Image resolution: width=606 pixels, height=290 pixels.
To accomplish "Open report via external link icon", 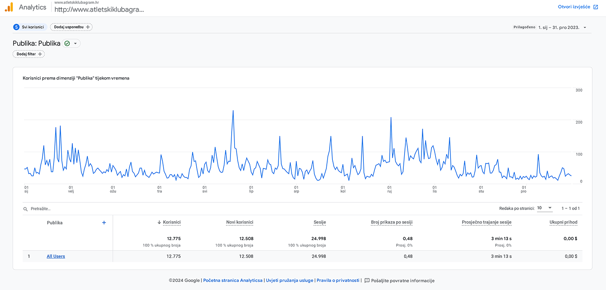I will (x=596, y=7).
